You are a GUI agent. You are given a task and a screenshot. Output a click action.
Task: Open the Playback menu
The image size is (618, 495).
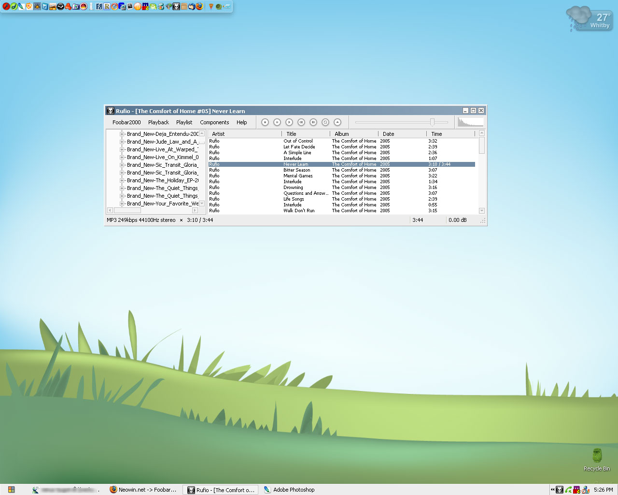[x=158, y=122]
